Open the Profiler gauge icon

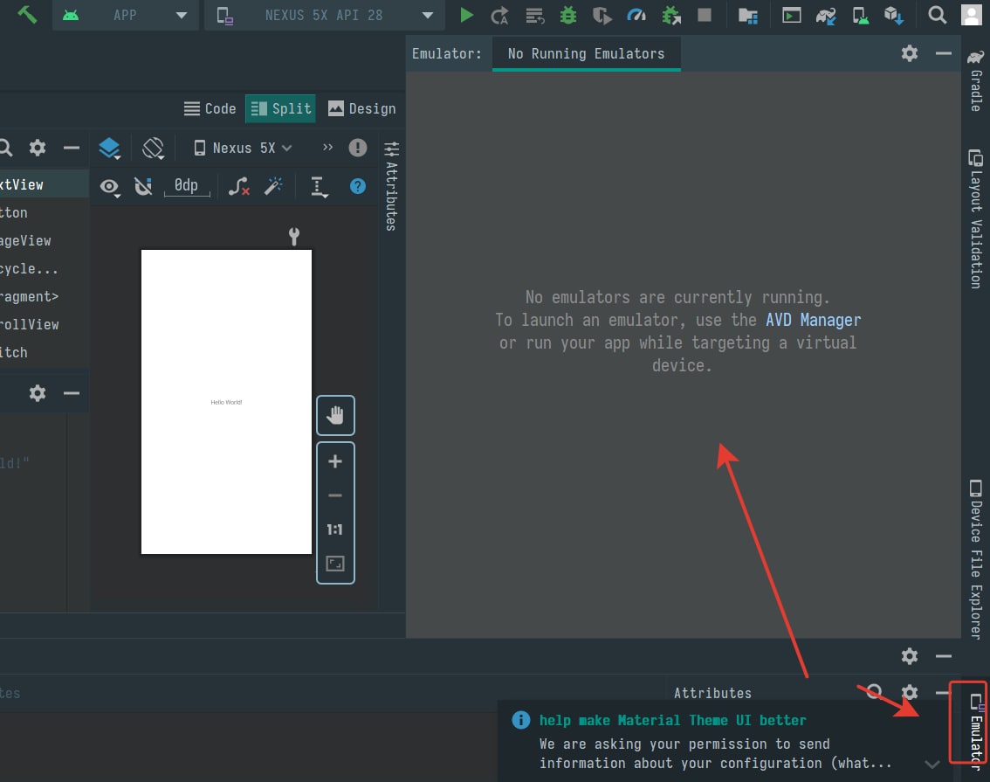point(636,15)
